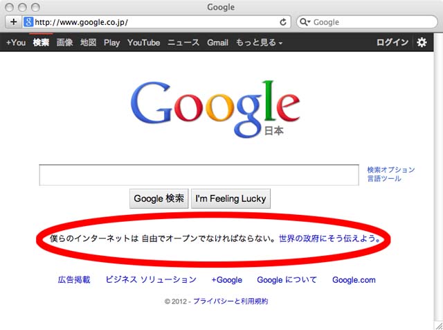Select 検索 in the top navigation bar

(x=41, y=42)
